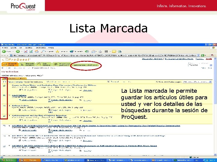Expand the address bar URL dropdown arrow
Screen dimensions: 217x162
tap(198, 55)
